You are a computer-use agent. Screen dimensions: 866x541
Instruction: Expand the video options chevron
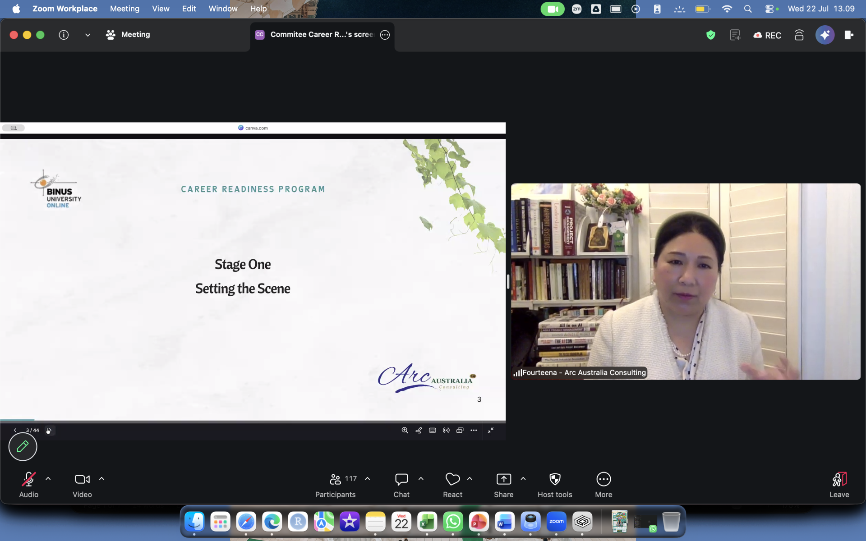(102, 479)
